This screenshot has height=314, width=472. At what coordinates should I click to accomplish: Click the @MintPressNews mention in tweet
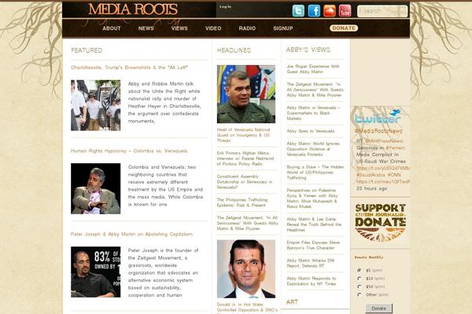(x=384, y=141)
